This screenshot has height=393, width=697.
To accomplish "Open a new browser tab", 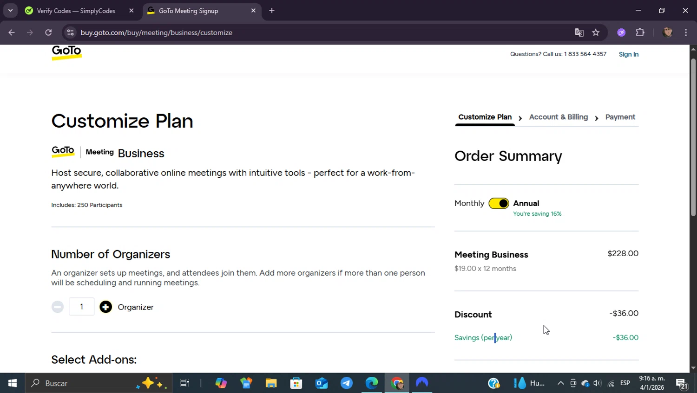I will click(x=272, y=11).
